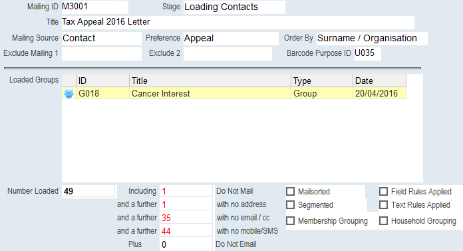Image resolution: width=463 pixels, height=251 pixels.
Task: Click the Group type cell
Action: click(322, 93)
